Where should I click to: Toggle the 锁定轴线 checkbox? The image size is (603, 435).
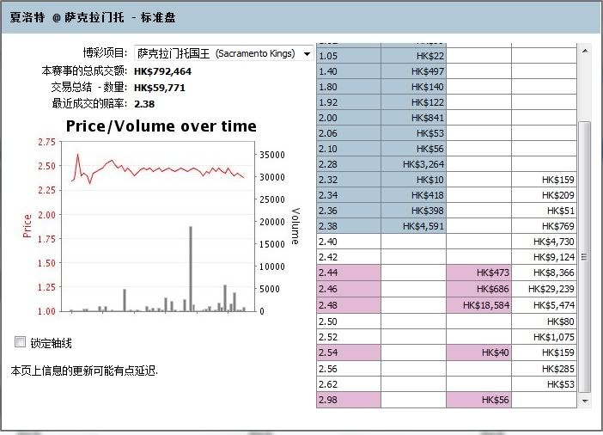[x=21, y=342]
